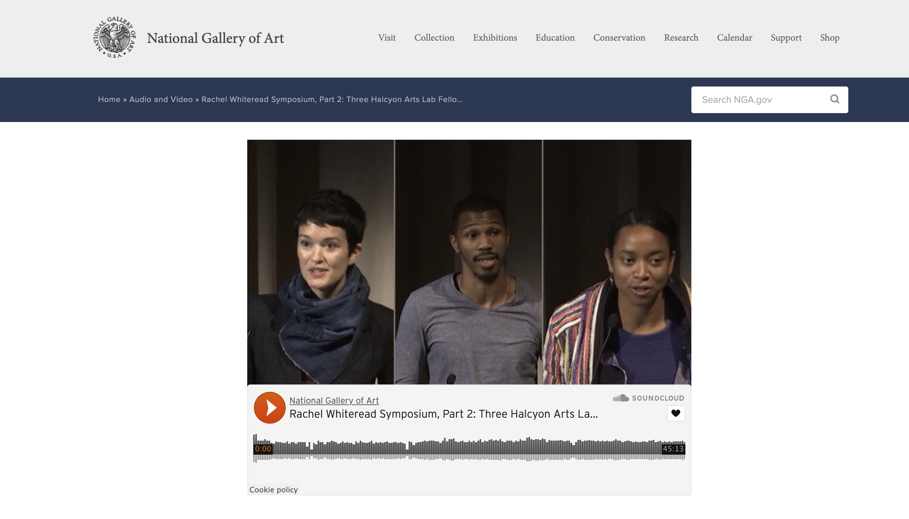This screenshot has width=909, height=519.
Task: Open the Visit menu
Action: [387, 38]
